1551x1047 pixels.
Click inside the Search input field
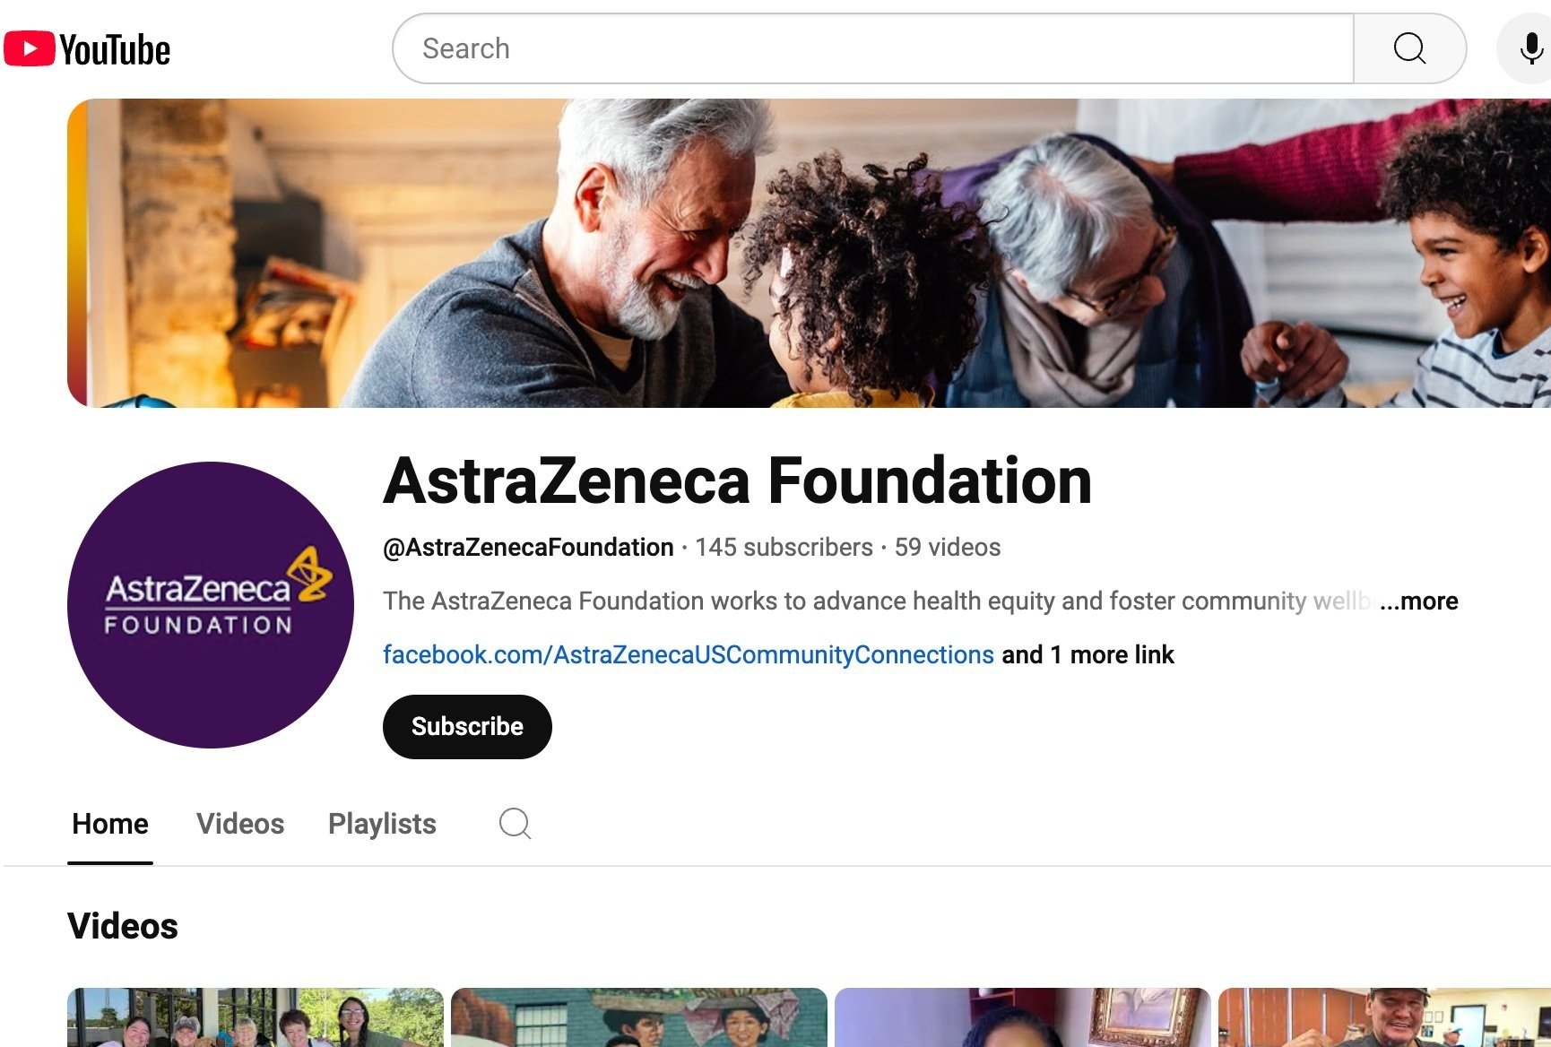pyautogui.click(x=873, y=48)
